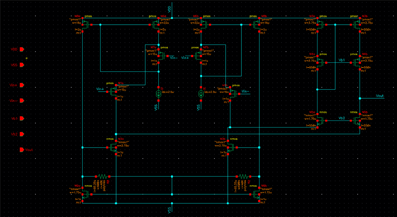
Task: Select the Vin- label at M1b gate
Action: coord(245,91)
